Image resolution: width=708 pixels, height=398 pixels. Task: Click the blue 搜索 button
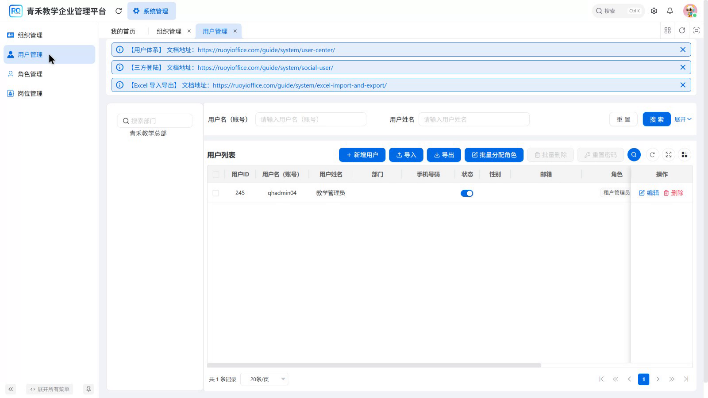657,119
